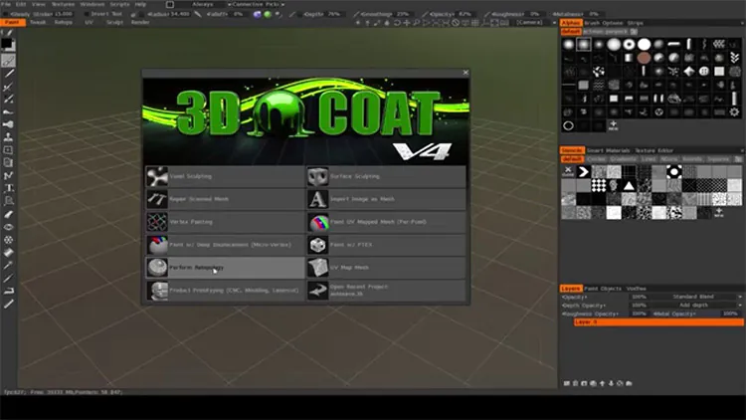The width and height of the screenshot is (746, 420).
Task: Open the Help menu
Action: pos(140,4)
